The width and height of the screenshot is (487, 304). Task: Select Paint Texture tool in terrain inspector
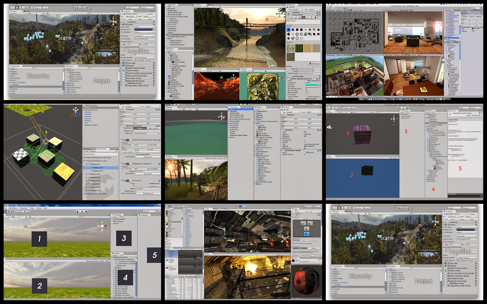coord(303,18)
